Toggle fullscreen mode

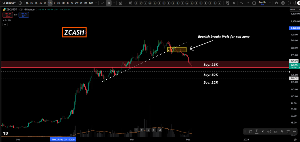pos(290,3)
